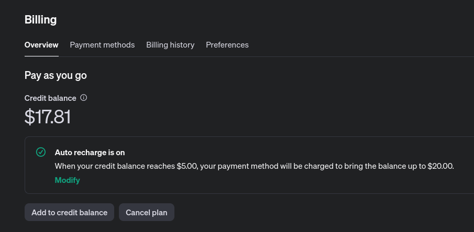Go to the Preferences tab
The width and height of the screenshot is (474, 232).
pos(227,45)
